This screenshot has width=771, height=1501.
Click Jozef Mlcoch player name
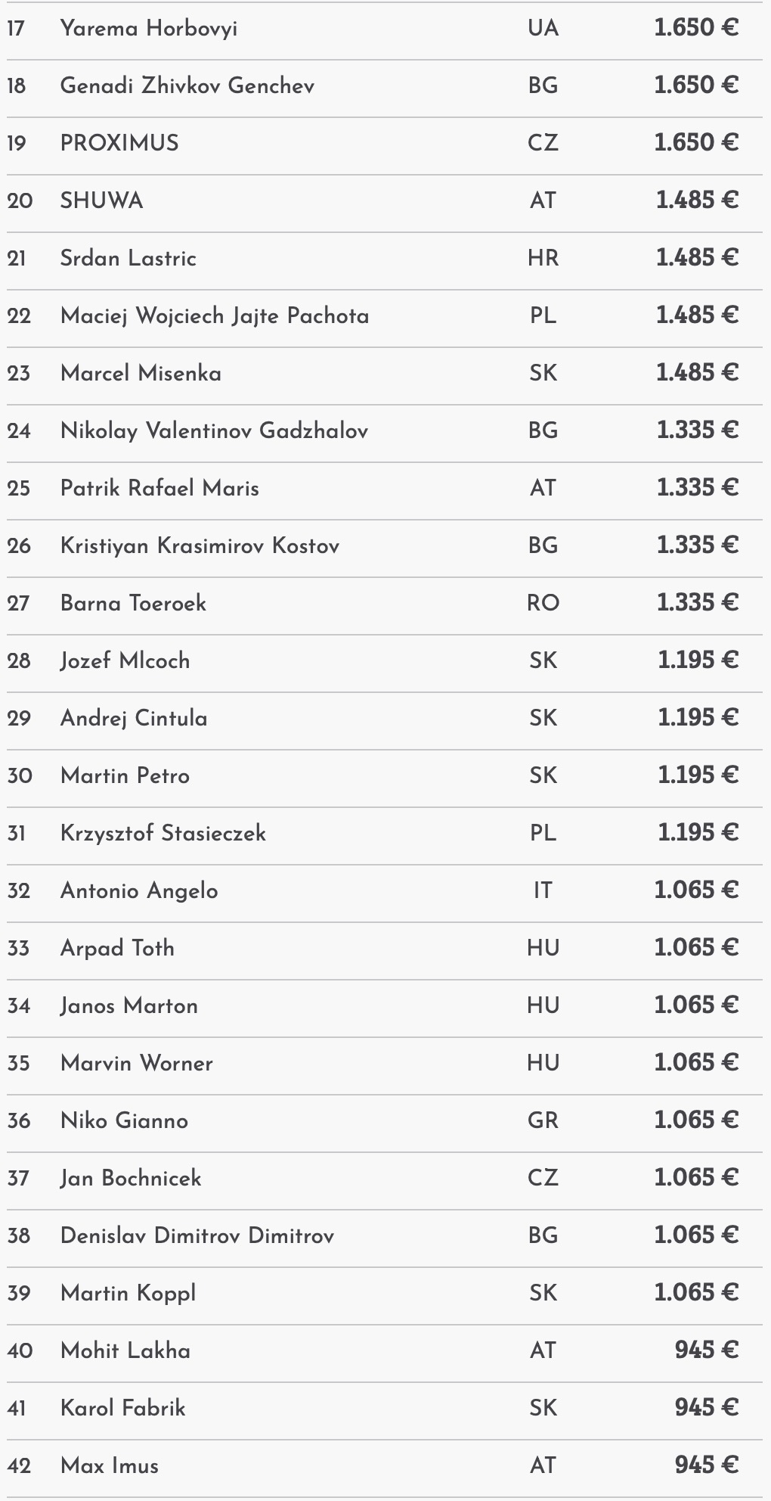pyautogui.click(x=125, y=661)
